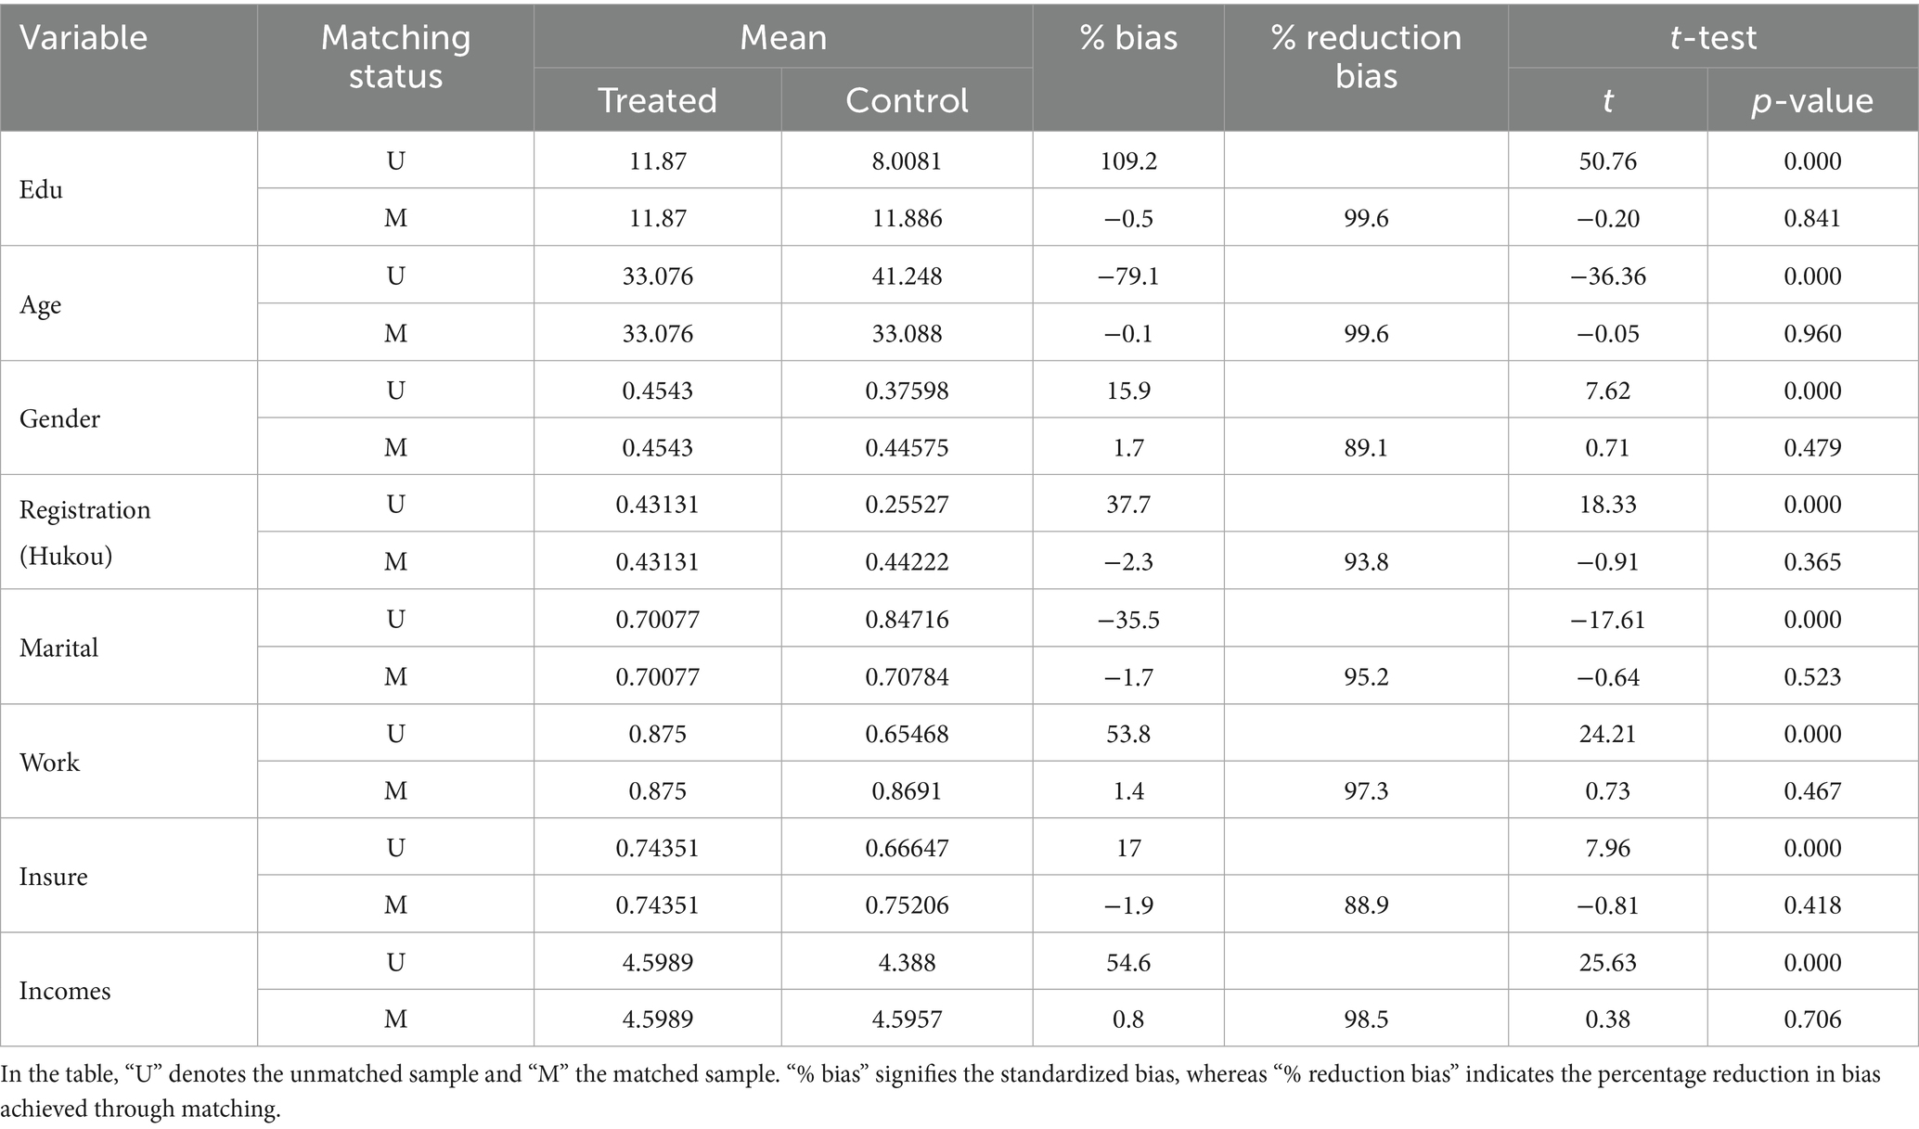Viewport: 1919px width, 1129px height.
Task: Click the Incomes variable label
Action: pos(65,991)
